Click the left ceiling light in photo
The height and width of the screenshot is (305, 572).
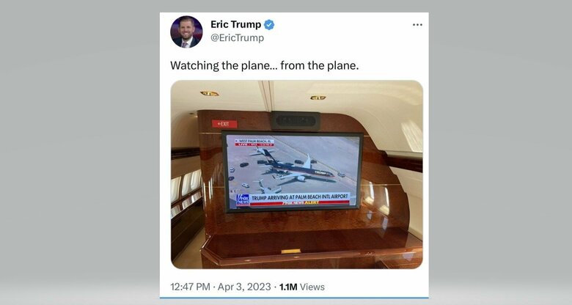pyautogui.click(x=209, y=94)
